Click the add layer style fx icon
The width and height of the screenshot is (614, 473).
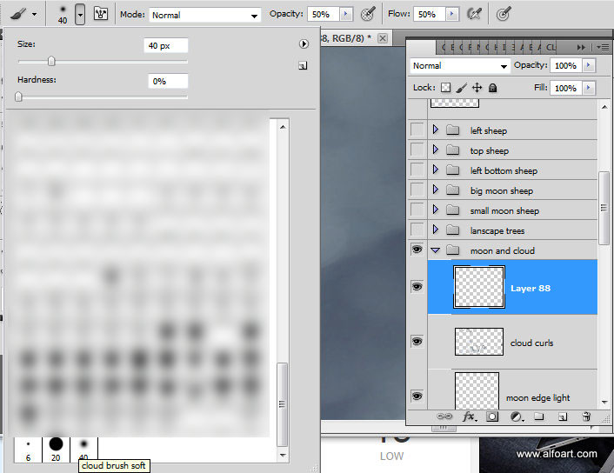tap(469, 417)
